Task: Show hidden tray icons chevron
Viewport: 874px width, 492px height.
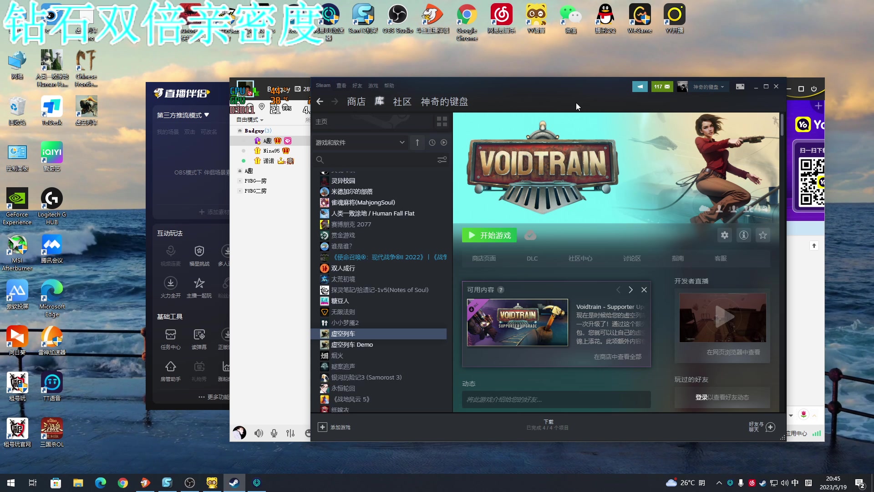Action: coord(719,483)
